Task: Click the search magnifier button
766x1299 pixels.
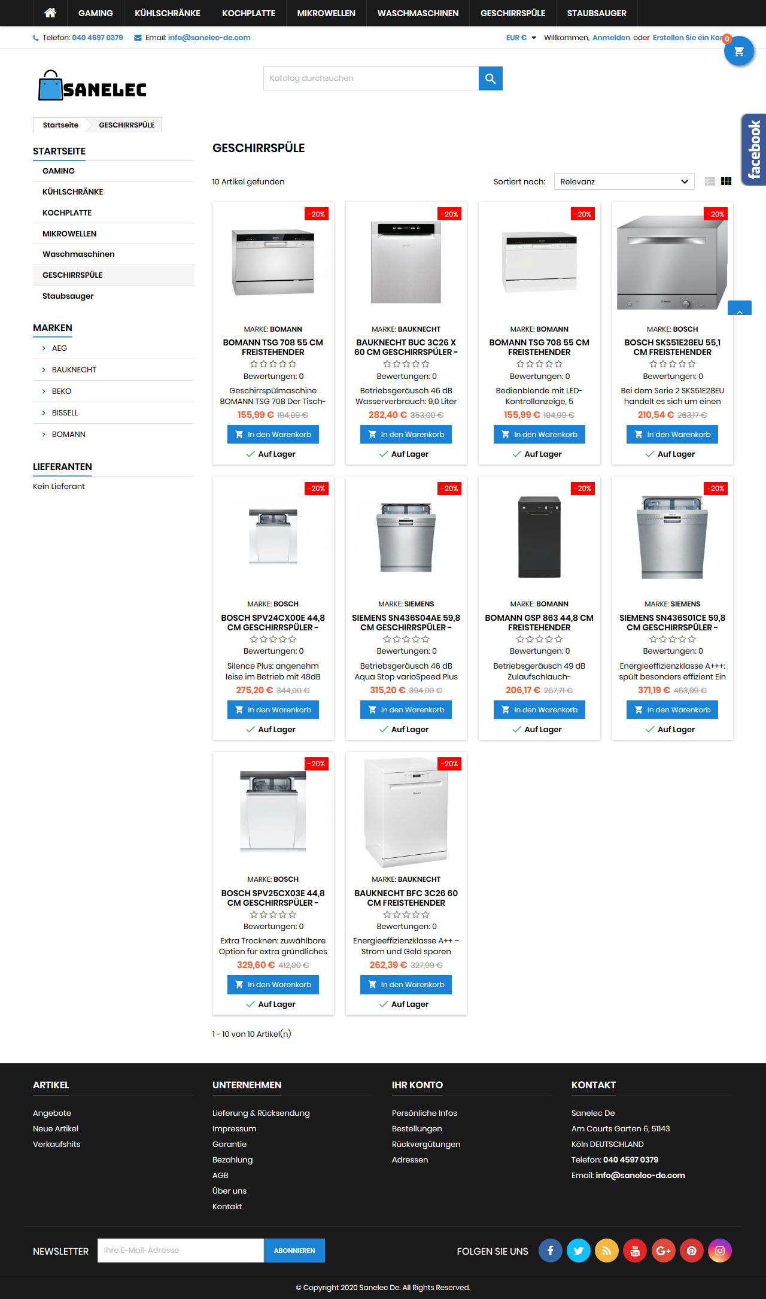Action: coord(490,78)
